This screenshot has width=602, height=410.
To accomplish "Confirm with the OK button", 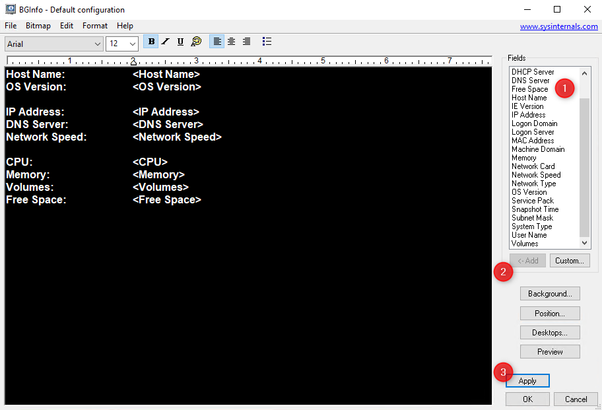I will click(x=527, y=399).
